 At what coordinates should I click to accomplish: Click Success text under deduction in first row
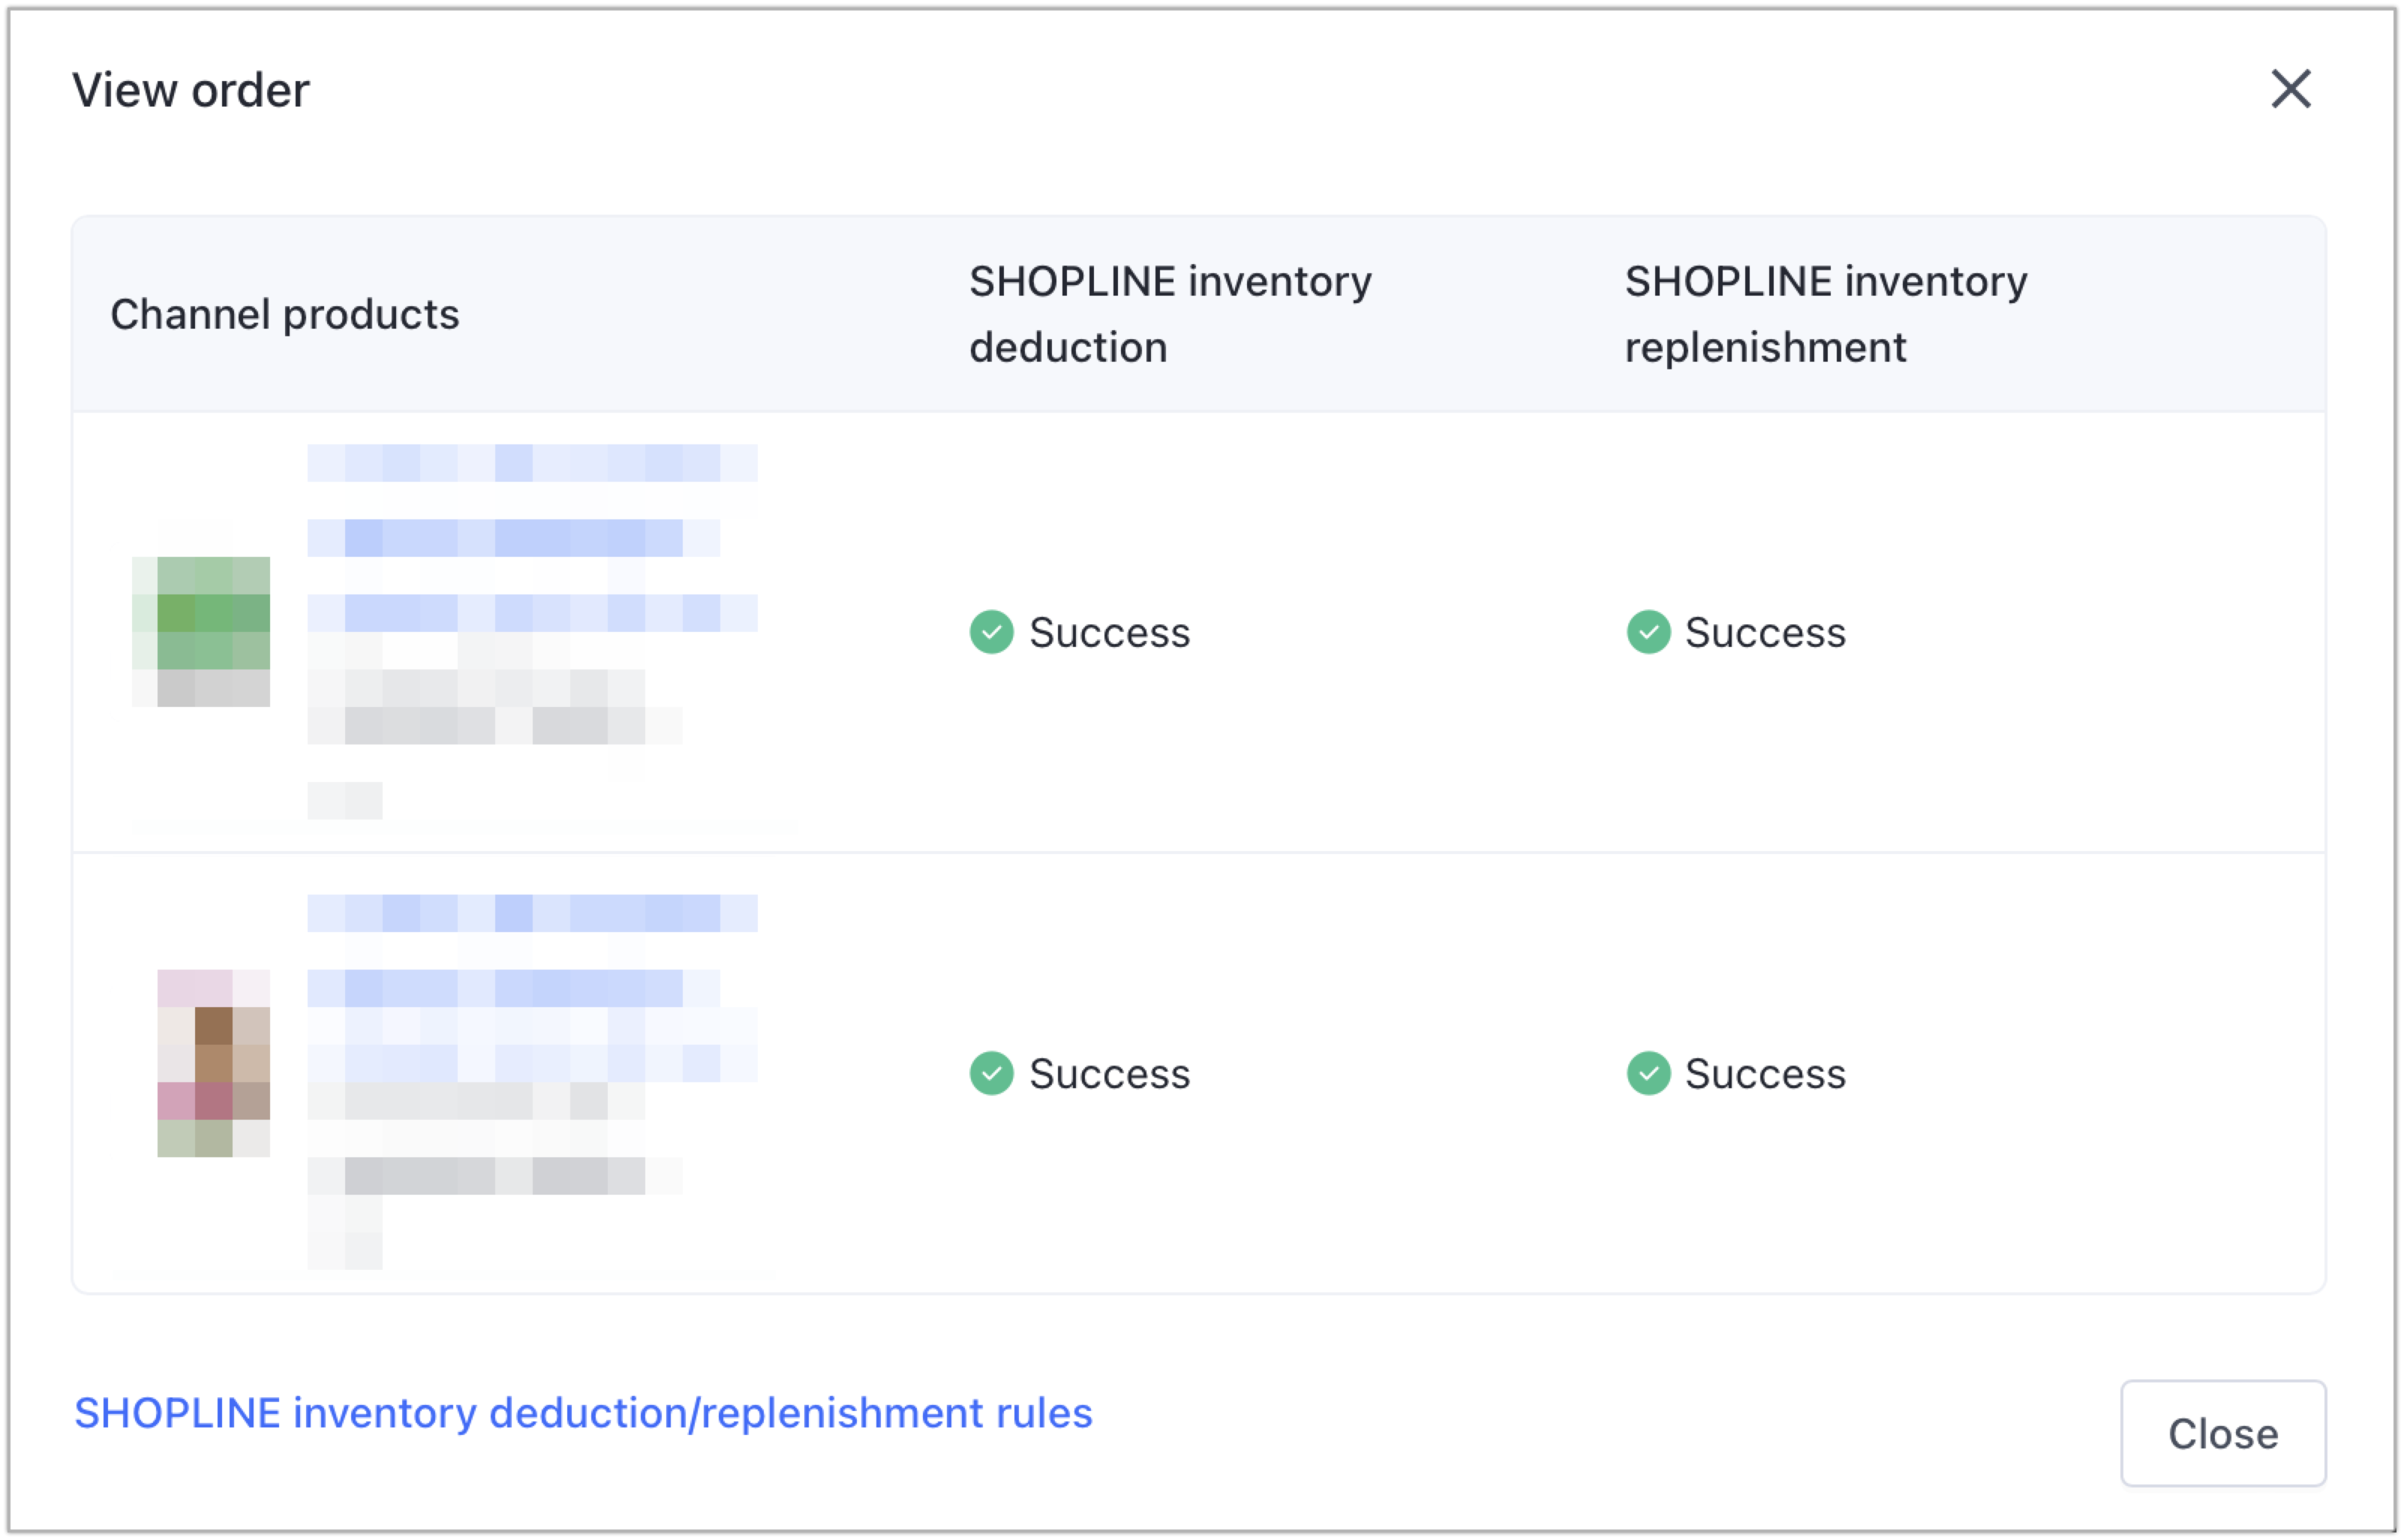[1110, 632]
